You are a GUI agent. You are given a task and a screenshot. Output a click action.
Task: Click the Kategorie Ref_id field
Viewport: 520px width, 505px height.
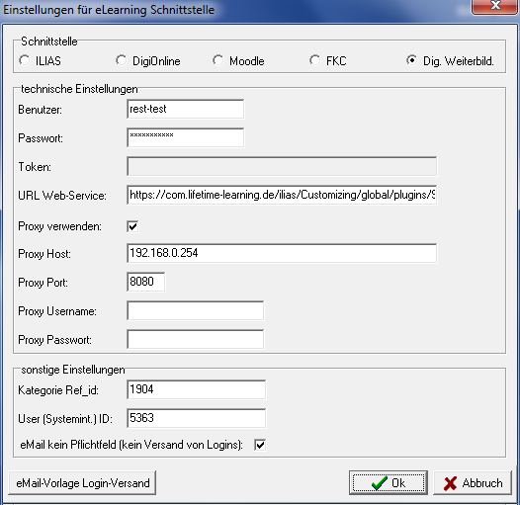coord(196,389)
